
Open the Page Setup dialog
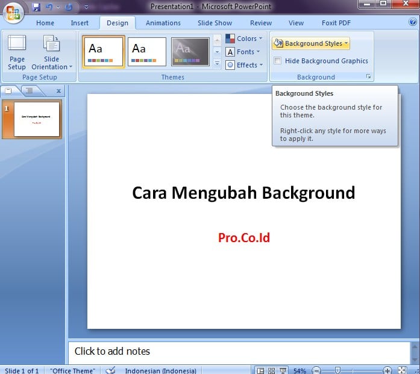coord(17,52)
